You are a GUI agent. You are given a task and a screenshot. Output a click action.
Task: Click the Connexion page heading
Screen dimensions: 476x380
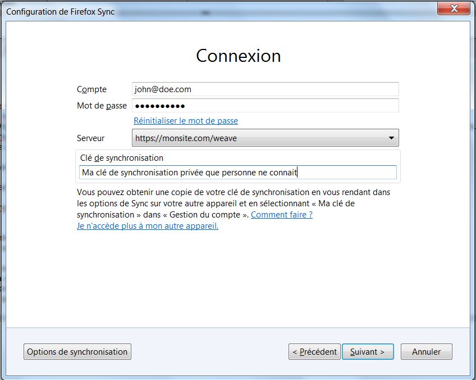[x=238, y=56]
